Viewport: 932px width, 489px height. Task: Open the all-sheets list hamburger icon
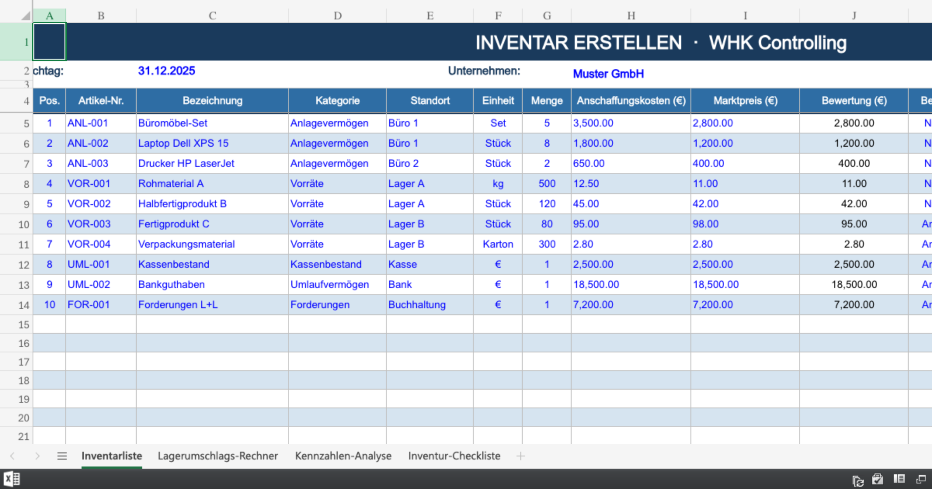point(62,456)
